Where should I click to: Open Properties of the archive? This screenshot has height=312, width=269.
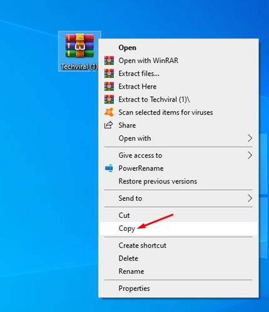pyautogui.click(x=179, y=288)
